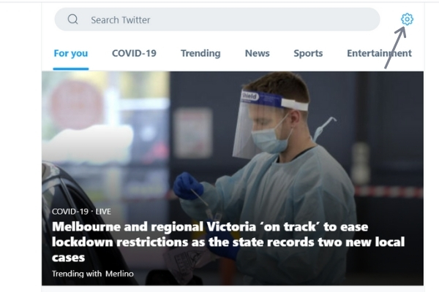Open the Trending with Merlino line
Screen dimensions: 439x292
click(x=93, y=274)
